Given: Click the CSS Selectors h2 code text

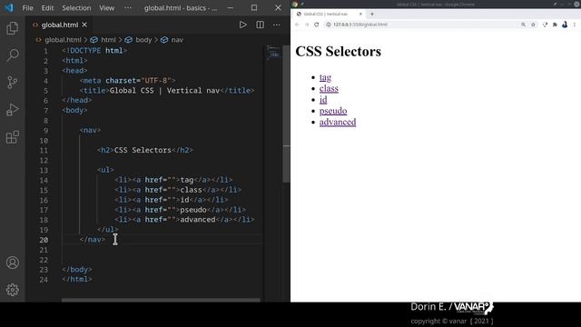Looking at the screenshot, I should click(143, 150).
